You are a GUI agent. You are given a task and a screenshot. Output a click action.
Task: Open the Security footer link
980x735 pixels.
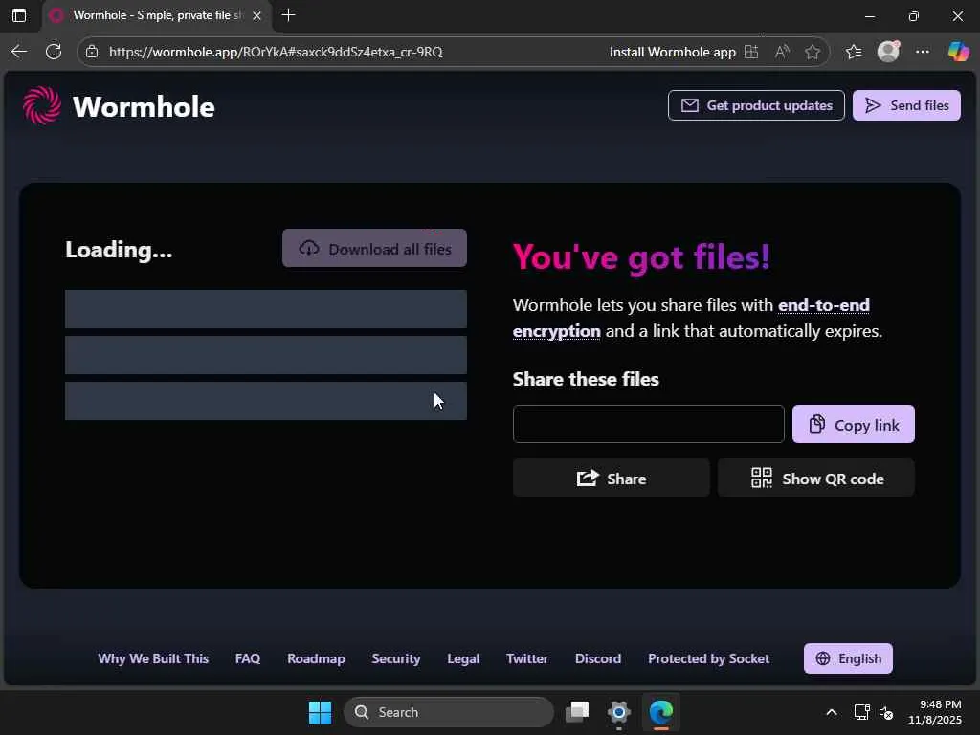396,658
